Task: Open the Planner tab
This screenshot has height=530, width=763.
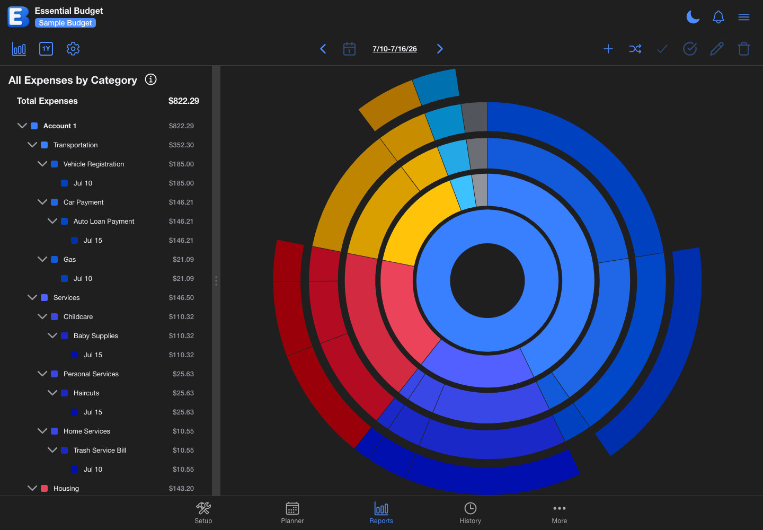Action: (292, 513)
